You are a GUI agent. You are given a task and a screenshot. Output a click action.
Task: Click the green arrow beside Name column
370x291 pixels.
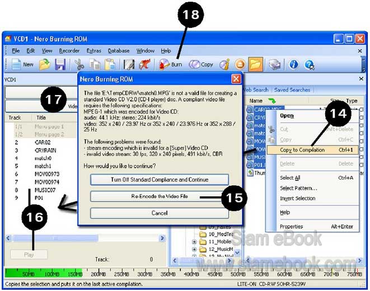point(272,101)
